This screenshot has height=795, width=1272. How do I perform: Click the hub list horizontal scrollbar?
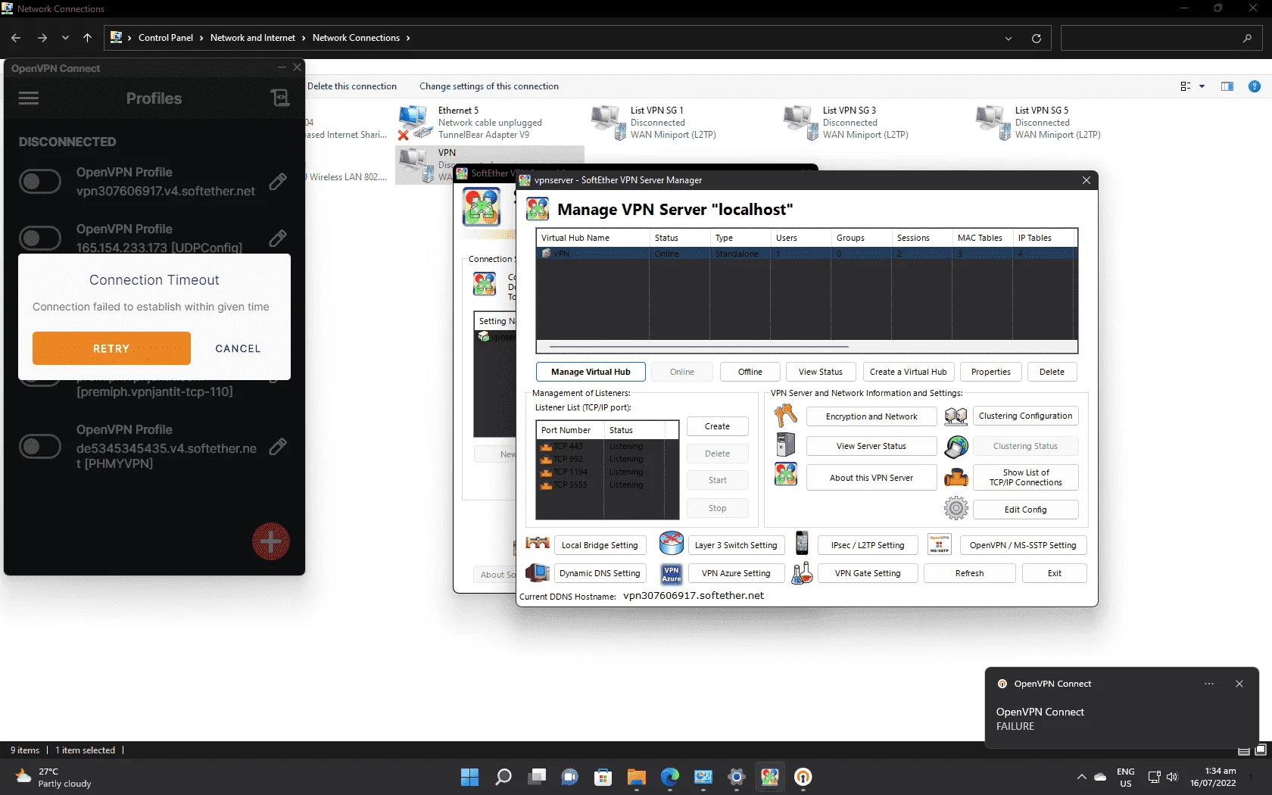point(699,347)
